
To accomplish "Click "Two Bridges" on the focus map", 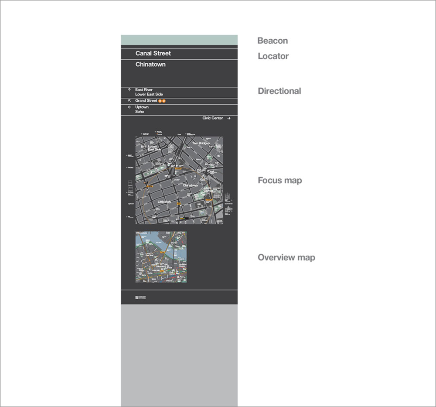I will [x=201, y=143].
